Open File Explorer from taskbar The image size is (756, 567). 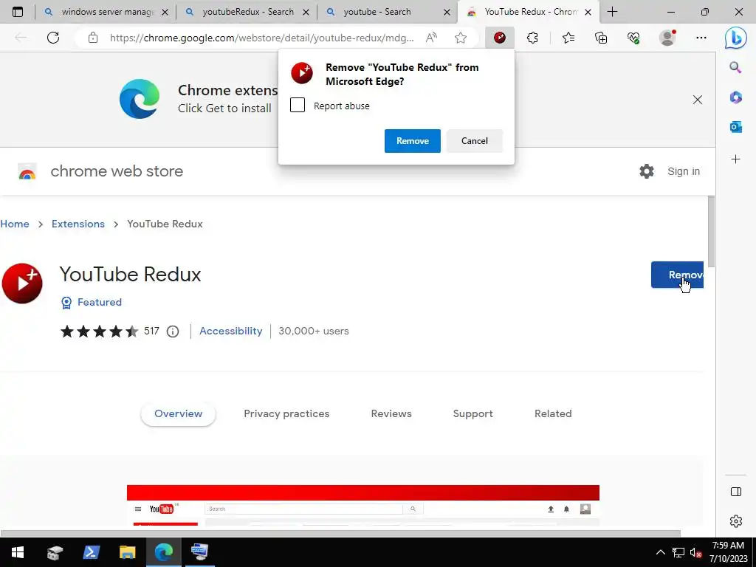point(127,552)
